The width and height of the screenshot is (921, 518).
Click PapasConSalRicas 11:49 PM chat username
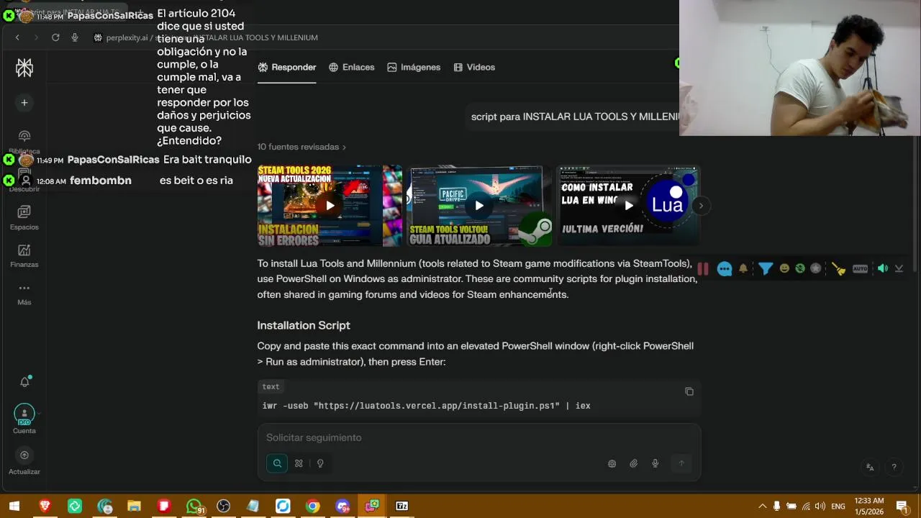click(x=113, y=160)
